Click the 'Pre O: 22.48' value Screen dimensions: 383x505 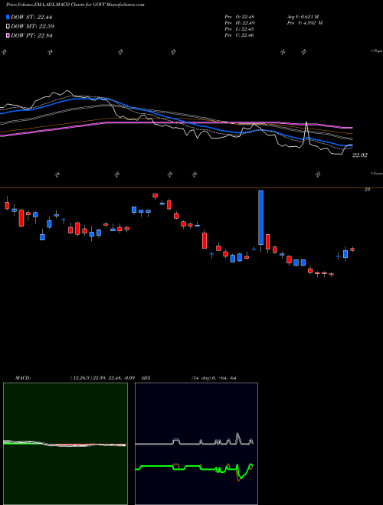pos(240,17)
